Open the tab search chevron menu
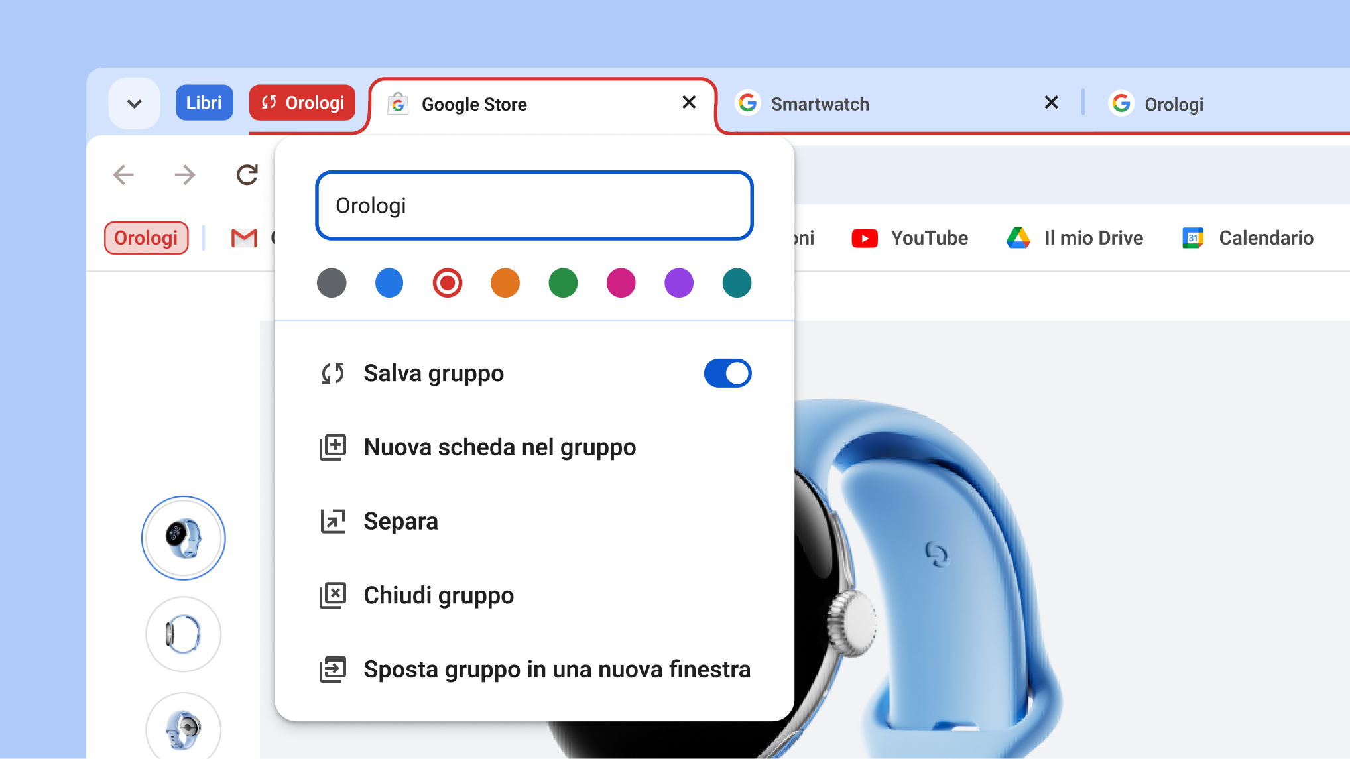 tap(134, 102)
